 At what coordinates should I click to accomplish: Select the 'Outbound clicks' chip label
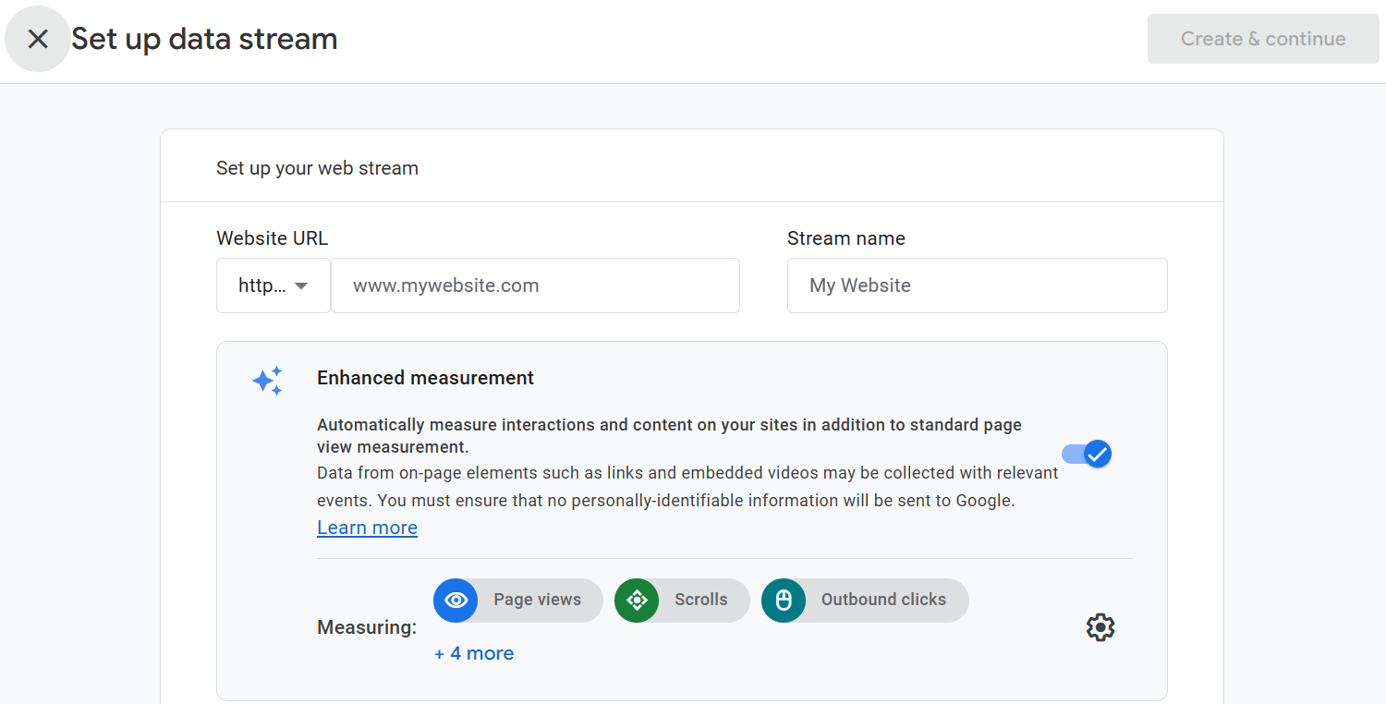click(x=883, y=600)
